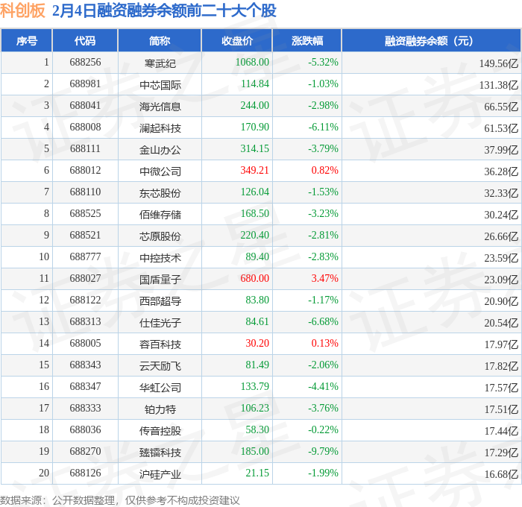Click stock code 688525
The width and height of the screenshot is (522, 507).
coord(85,214)
